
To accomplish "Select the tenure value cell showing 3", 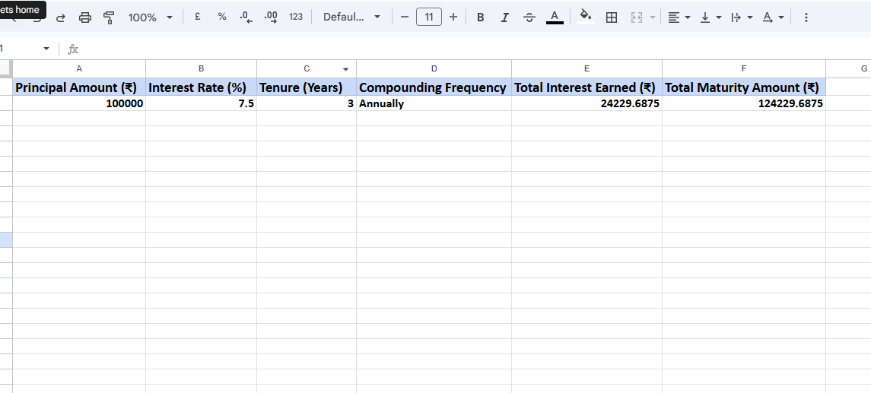I will coord(307,103).
